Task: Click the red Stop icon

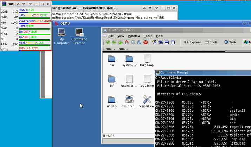Action: (145, 42)
